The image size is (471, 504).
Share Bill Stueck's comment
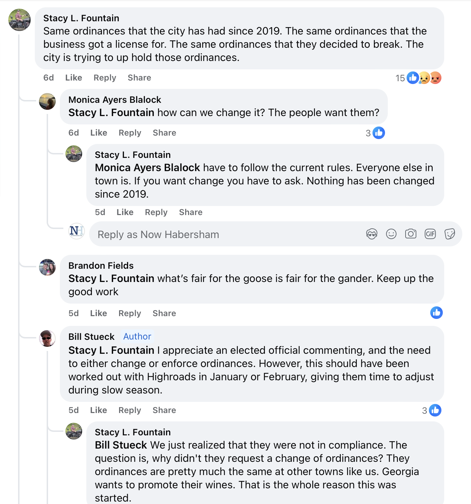[x=164, y=410]
